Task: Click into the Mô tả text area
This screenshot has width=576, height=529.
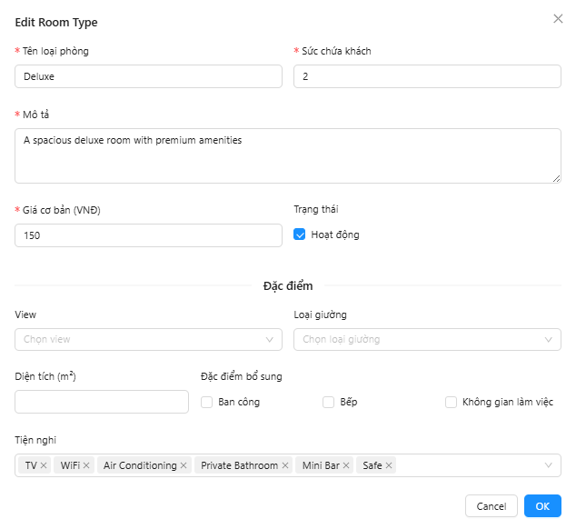Action: [x=287, y=155]
